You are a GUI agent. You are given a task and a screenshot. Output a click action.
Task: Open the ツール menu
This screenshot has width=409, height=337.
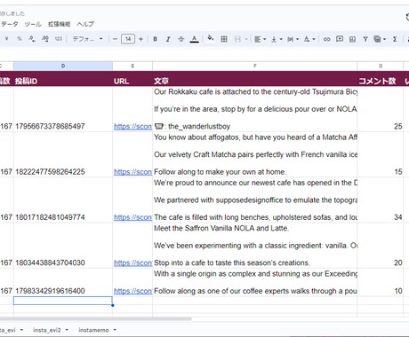(x=33, y=24)
